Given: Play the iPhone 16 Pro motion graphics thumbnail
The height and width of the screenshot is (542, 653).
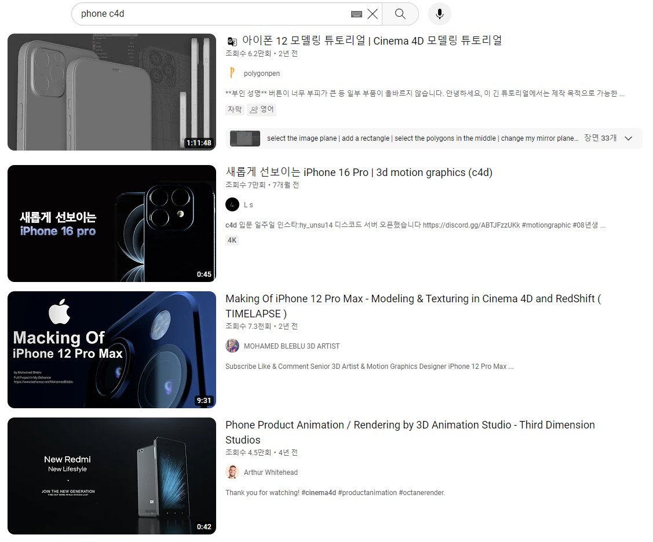Looking at the screenshot, I should tap(112, 224).
